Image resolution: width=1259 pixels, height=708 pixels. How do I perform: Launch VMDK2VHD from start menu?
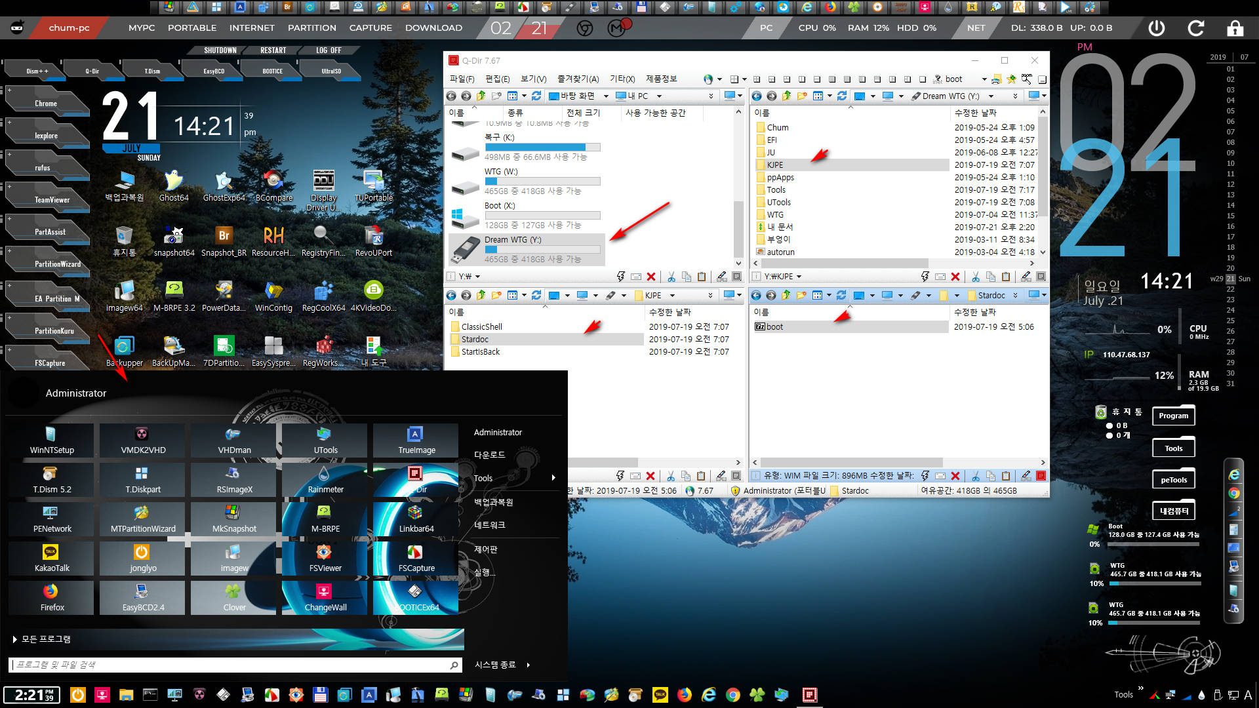pyautogui.click(x=143, y=441)
